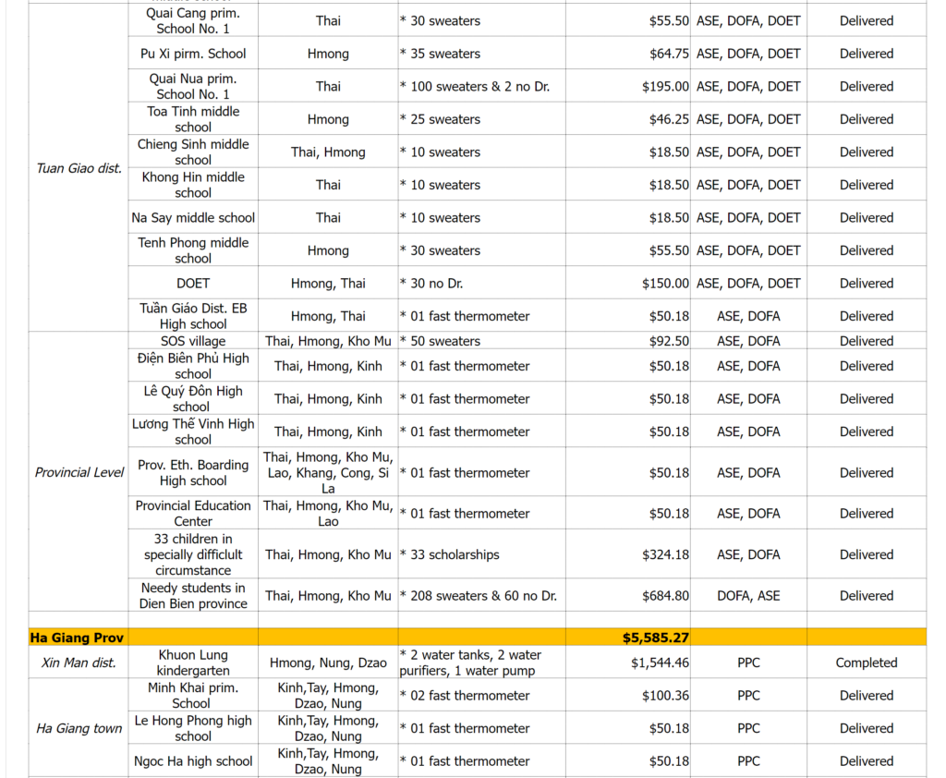Click 'Le Hong Phong high school' cell
This screenshot has height=778, width=946.
[193, 728]
